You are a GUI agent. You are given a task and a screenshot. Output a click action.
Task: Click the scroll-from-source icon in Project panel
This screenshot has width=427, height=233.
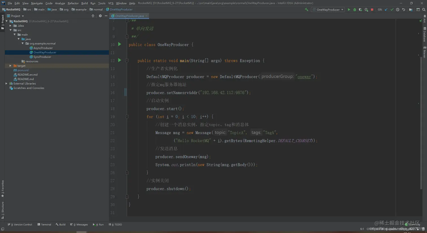coord(93,16)
